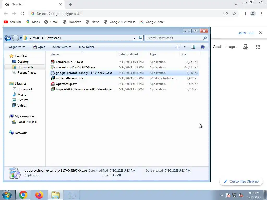Viewport: 267px width, 200px height.
Task: Click the Open button in the Explorer toolbar
Action: (39, 47)
